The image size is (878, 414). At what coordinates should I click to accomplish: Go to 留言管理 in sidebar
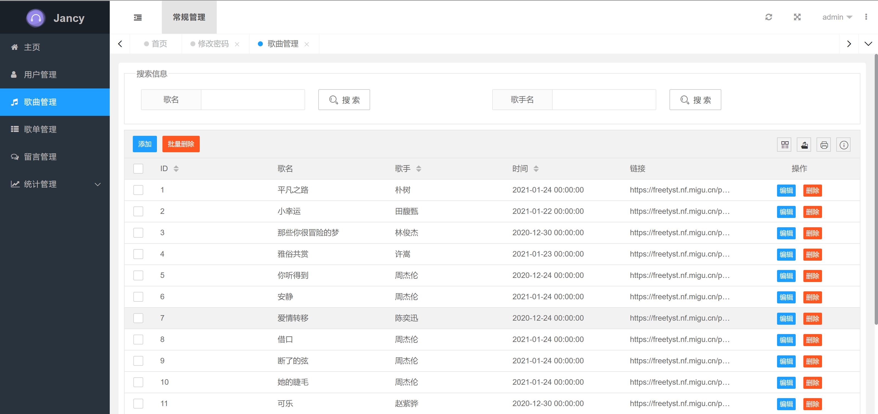(x=55, y=157)
